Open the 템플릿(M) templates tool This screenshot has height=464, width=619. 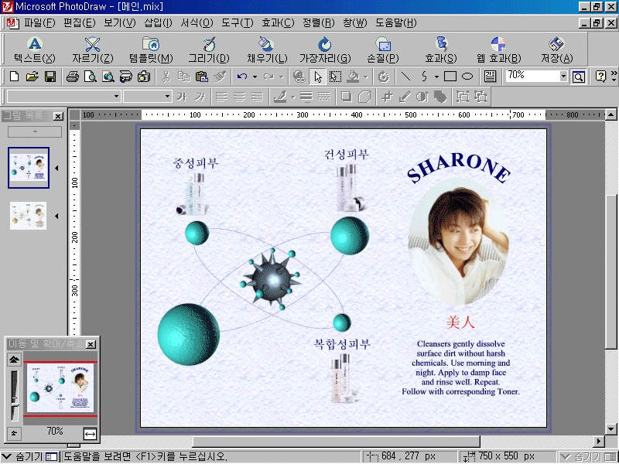tap(151, 49)
